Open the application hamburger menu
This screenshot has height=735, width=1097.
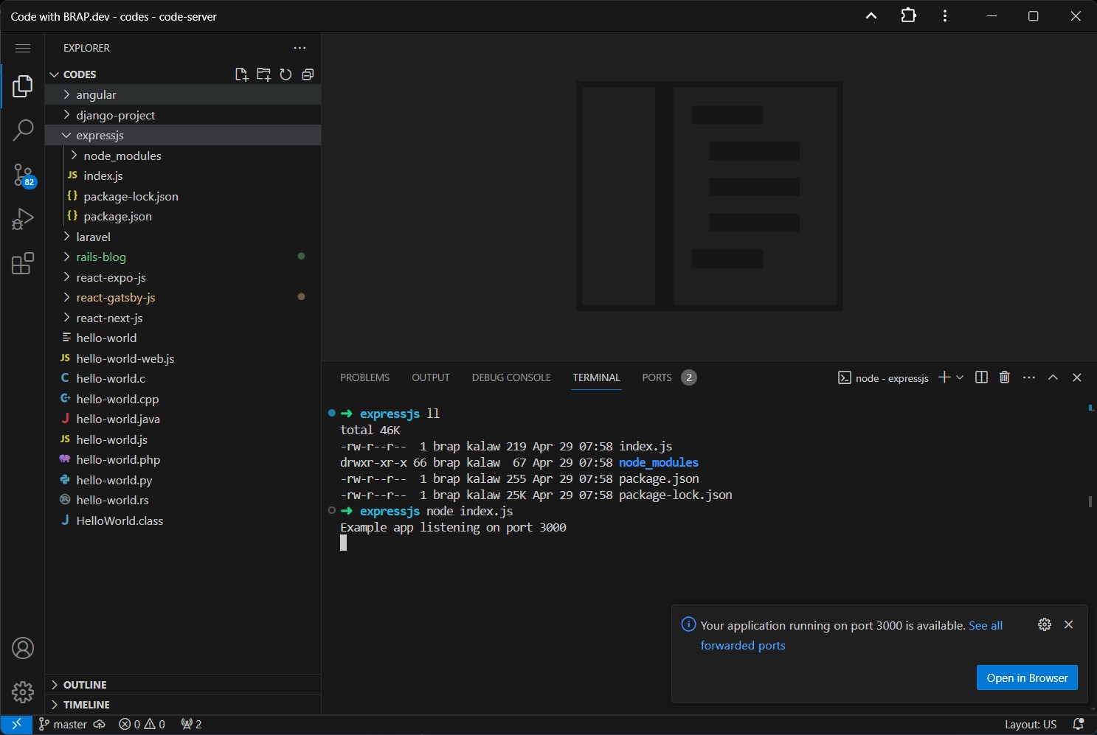point(23,48)
